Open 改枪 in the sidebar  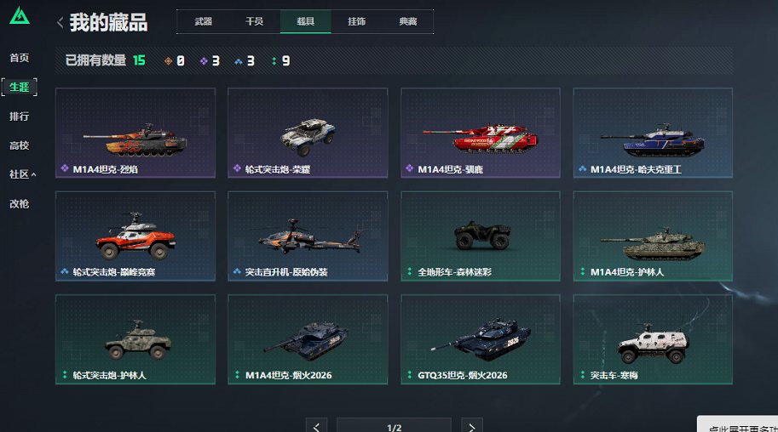click(20, 203)
